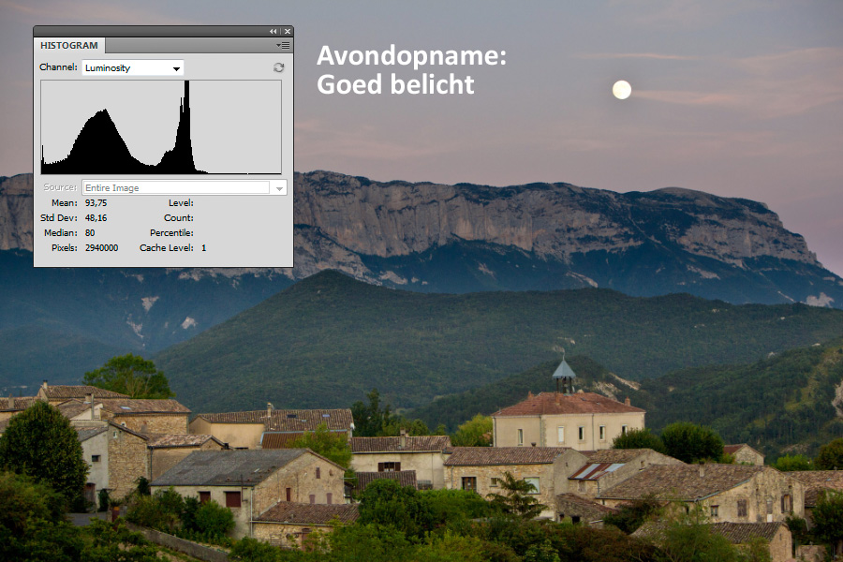Click the uncached refresh icon
843x562 pixels.
[x=278, y=67]
